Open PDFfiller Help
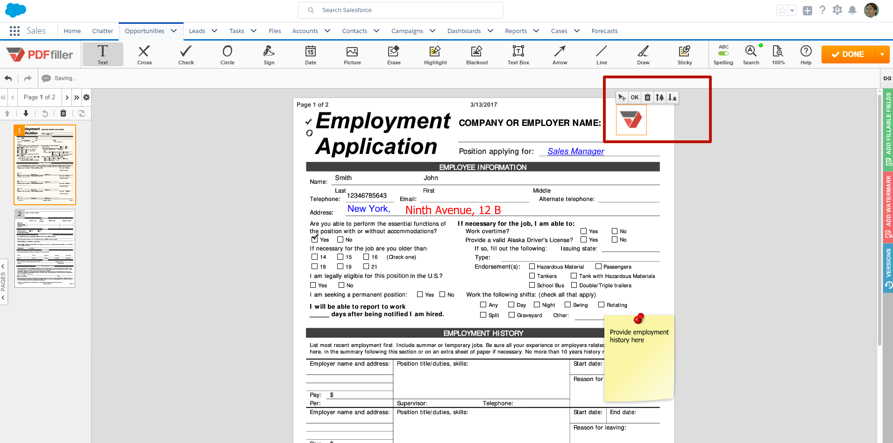This screenshot has width=893, height=443. coord(806,54)
